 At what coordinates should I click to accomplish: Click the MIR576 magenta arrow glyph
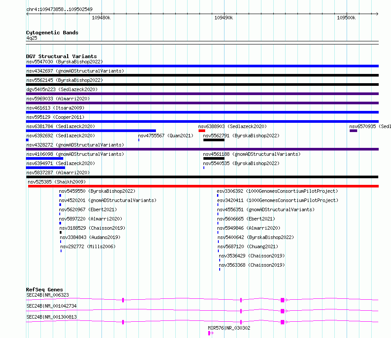(211, 333)
